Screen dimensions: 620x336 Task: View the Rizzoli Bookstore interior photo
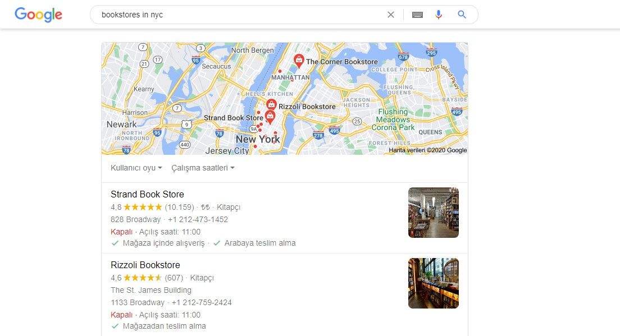pos(434,283)
